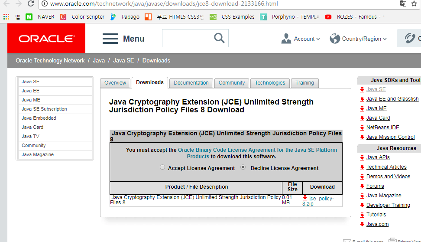Open Java Magazine link under Java Resources
421x242 pixels.
coord(384,196)
